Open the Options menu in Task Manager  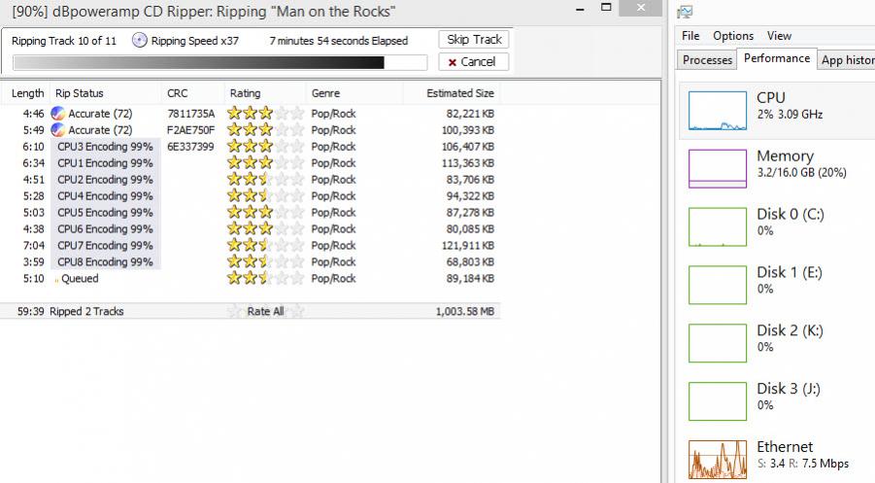[733, 36]
